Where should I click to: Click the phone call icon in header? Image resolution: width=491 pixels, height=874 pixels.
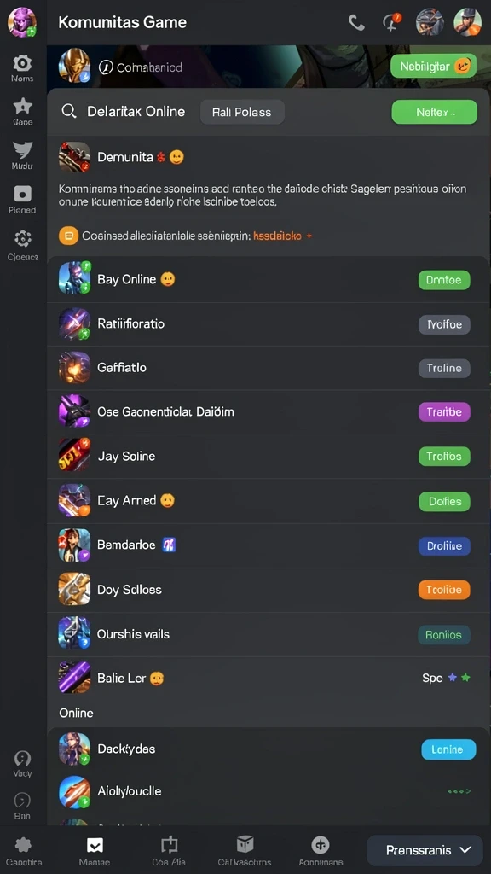tap(356, 22)
